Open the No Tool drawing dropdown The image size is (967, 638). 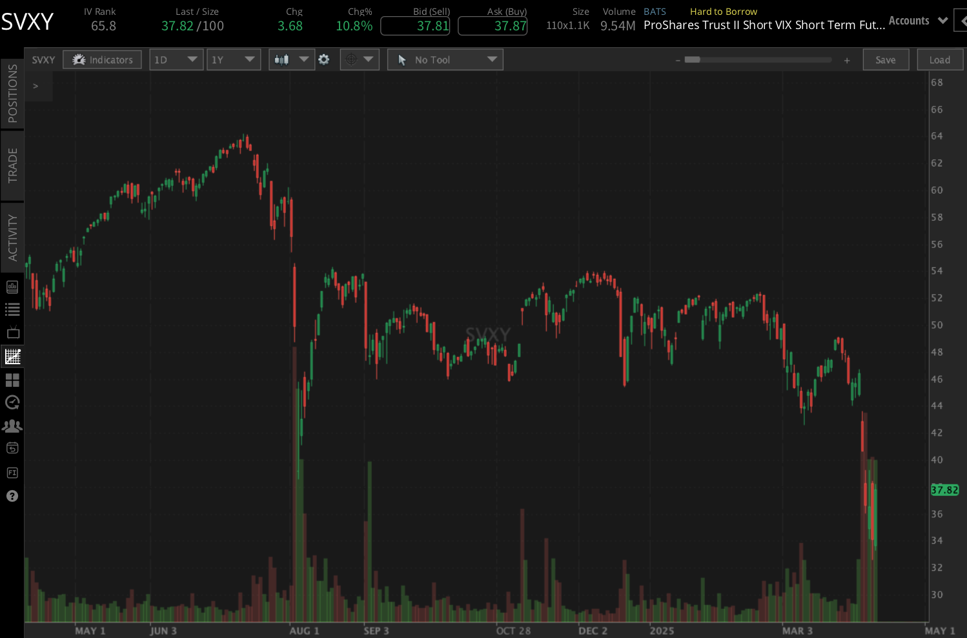pos(444,59)
